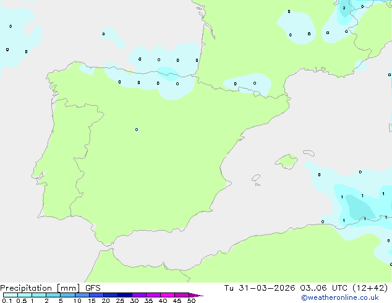
Task: Click the precipitation value "2" near top-right
Action: 344,8
